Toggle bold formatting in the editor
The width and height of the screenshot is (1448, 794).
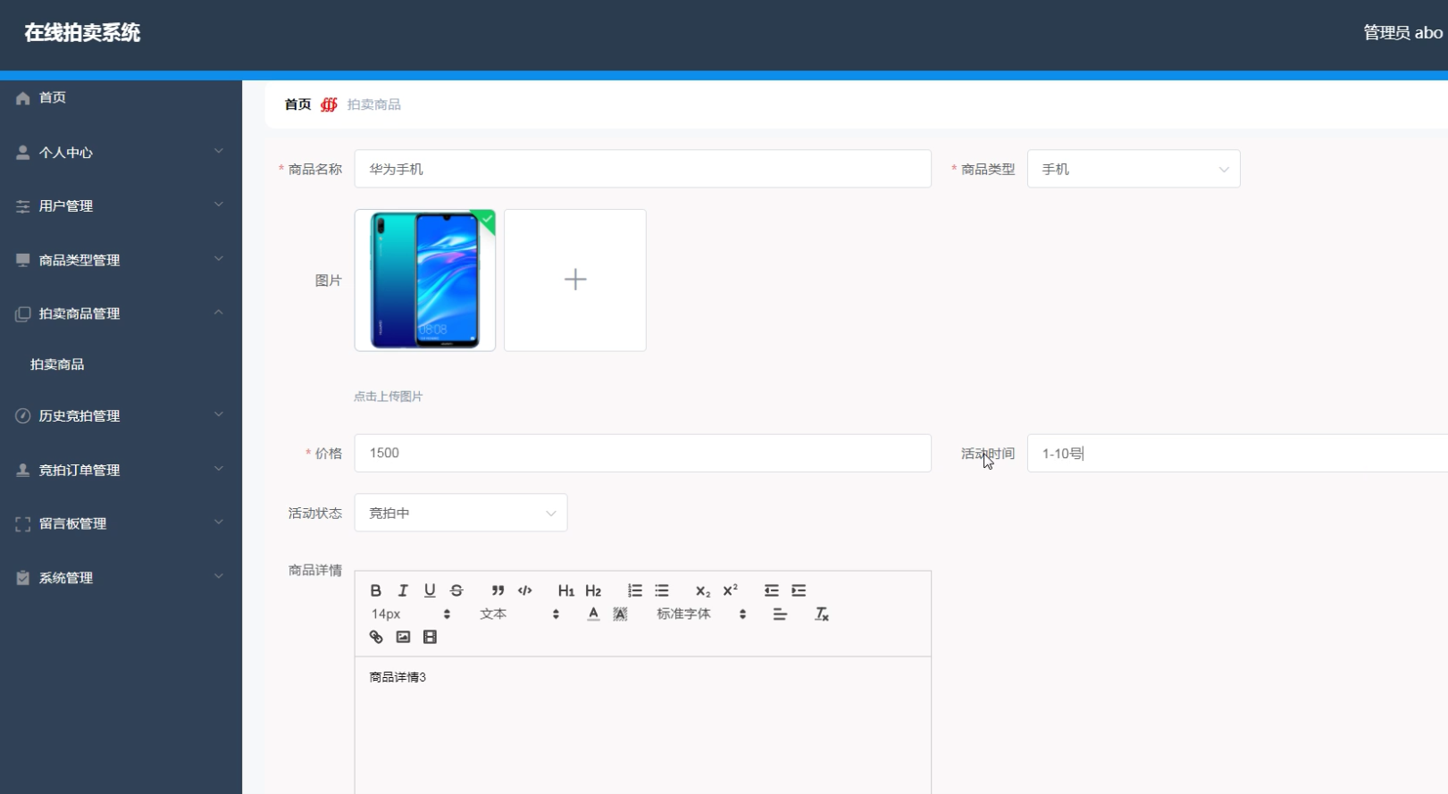pos(376,590)
